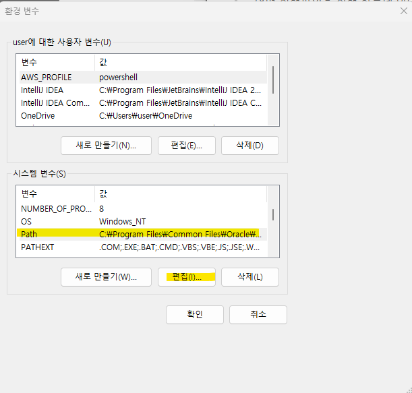Click the Windows_NT value cell
The height and width of the screenshot is (393, 412).
123,222
